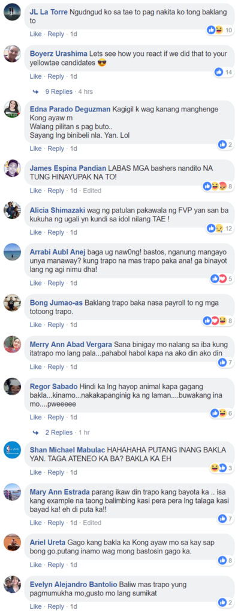This screenshot has height=616, width=247.
Task: Like Edna Parado Deguzman's comment
Action: 35,149
